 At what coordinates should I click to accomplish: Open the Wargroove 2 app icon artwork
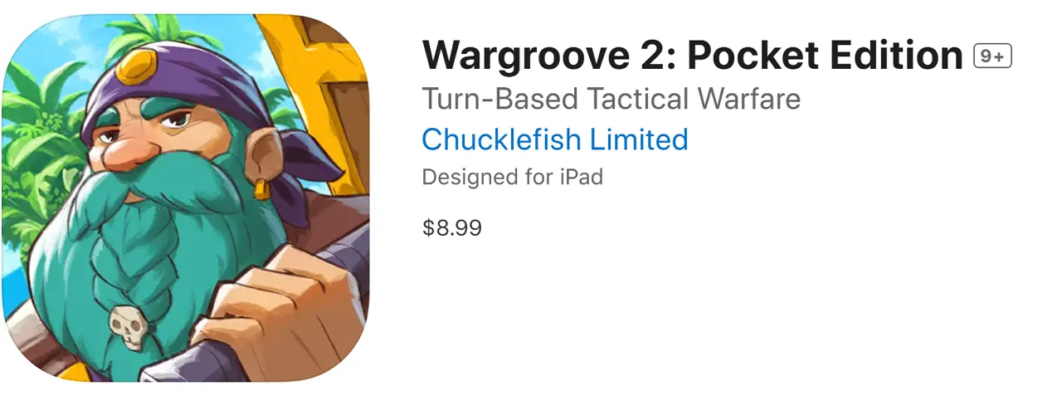click(185, 198)
